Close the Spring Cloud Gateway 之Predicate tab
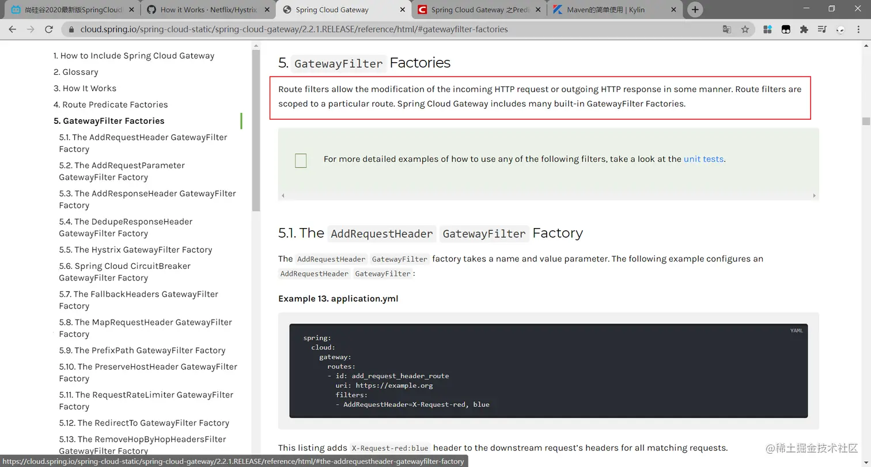 [x=537, y=10]
